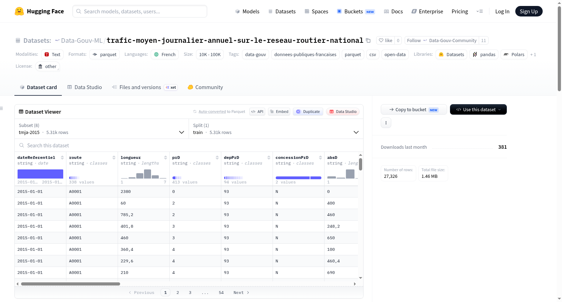Sort the concessionPrD column
This screenshot has width=562, height=302.
320,157
